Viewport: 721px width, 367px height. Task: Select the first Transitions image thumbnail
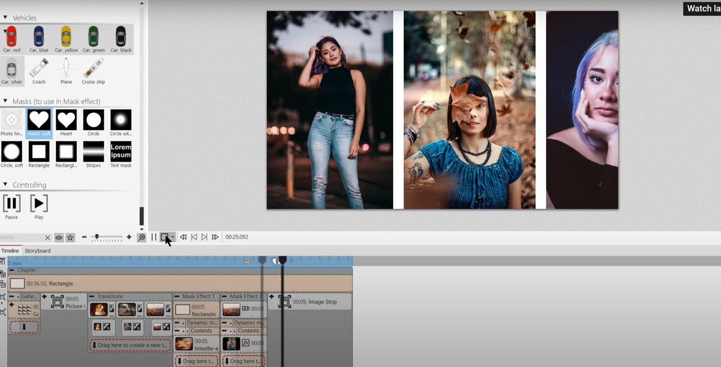(x=99, y=310)
